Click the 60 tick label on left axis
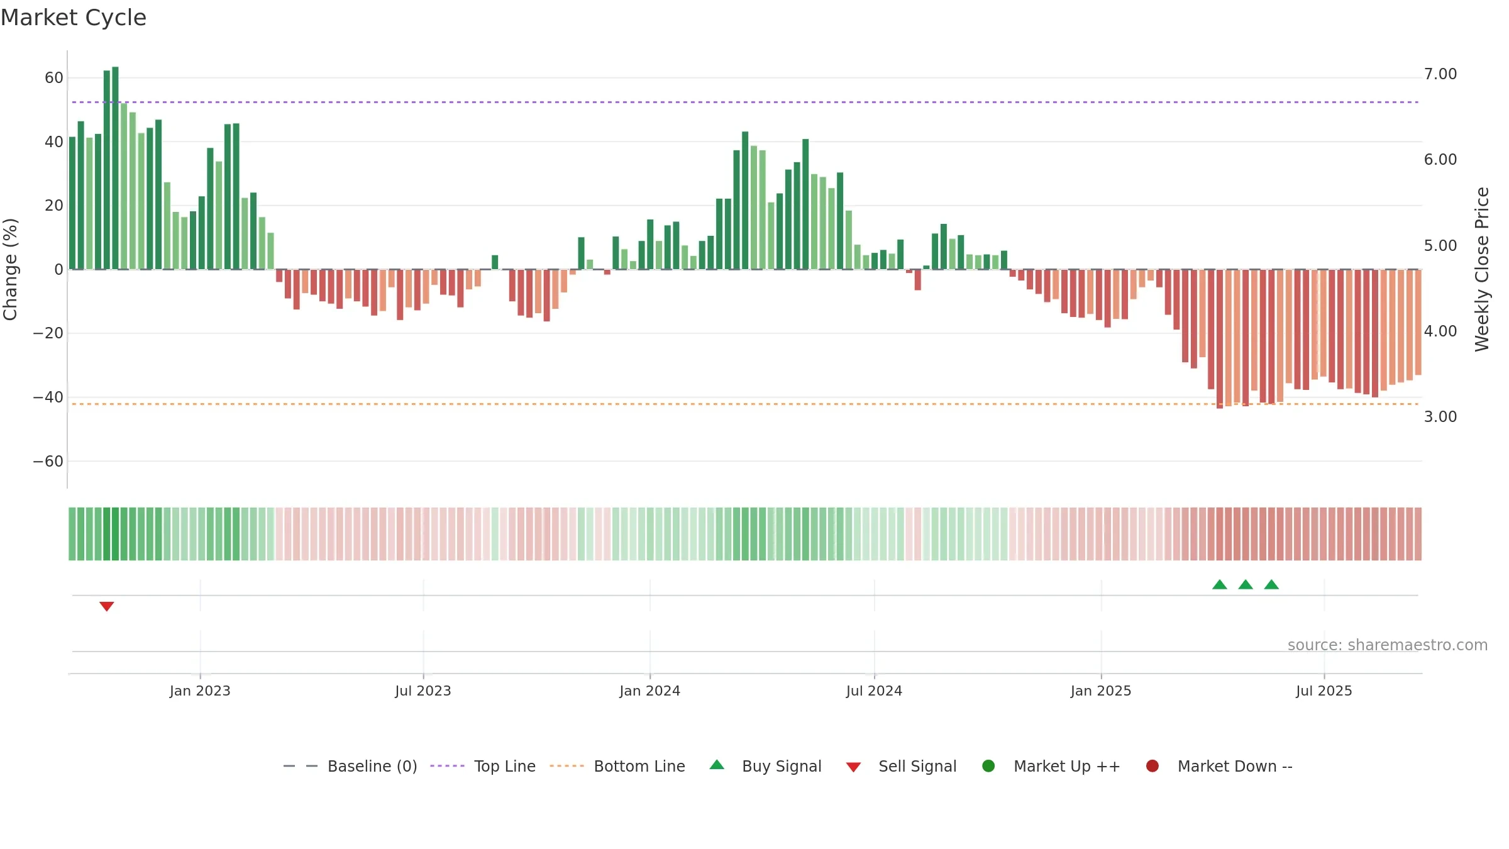This screenshot has width=1509, height=849. click(54, 78)
